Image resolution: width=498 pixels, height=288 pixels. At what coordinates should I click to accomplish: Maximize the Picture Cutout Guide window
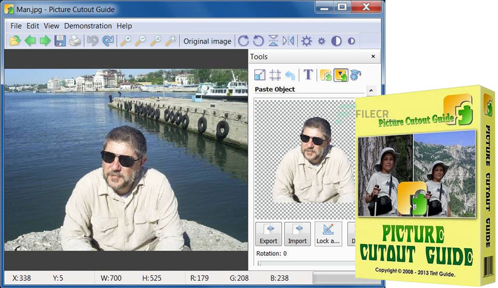pyautogui.click(x=342, y=7)
